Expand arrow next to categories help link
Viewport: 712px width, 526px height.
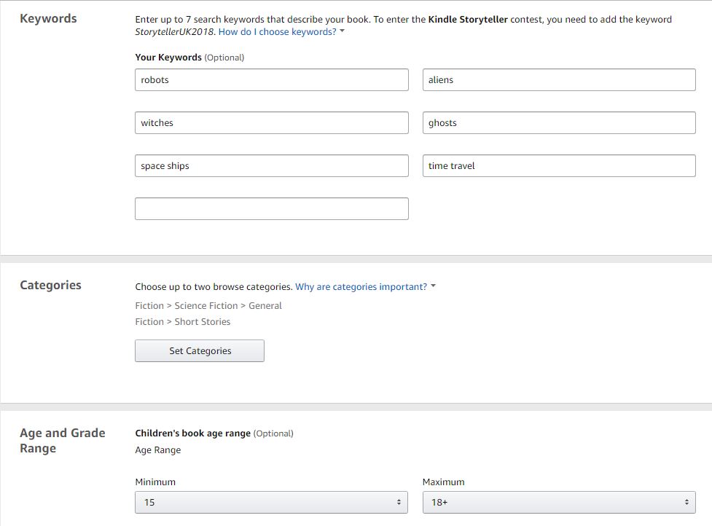pos(434,286)
